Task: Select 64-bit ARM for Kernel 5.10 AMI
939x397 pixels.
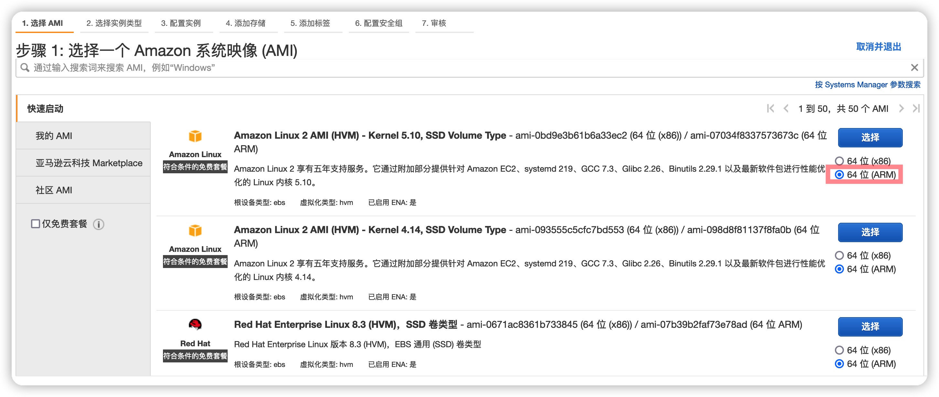Action: pyautogui.click(x=839, y=175)
